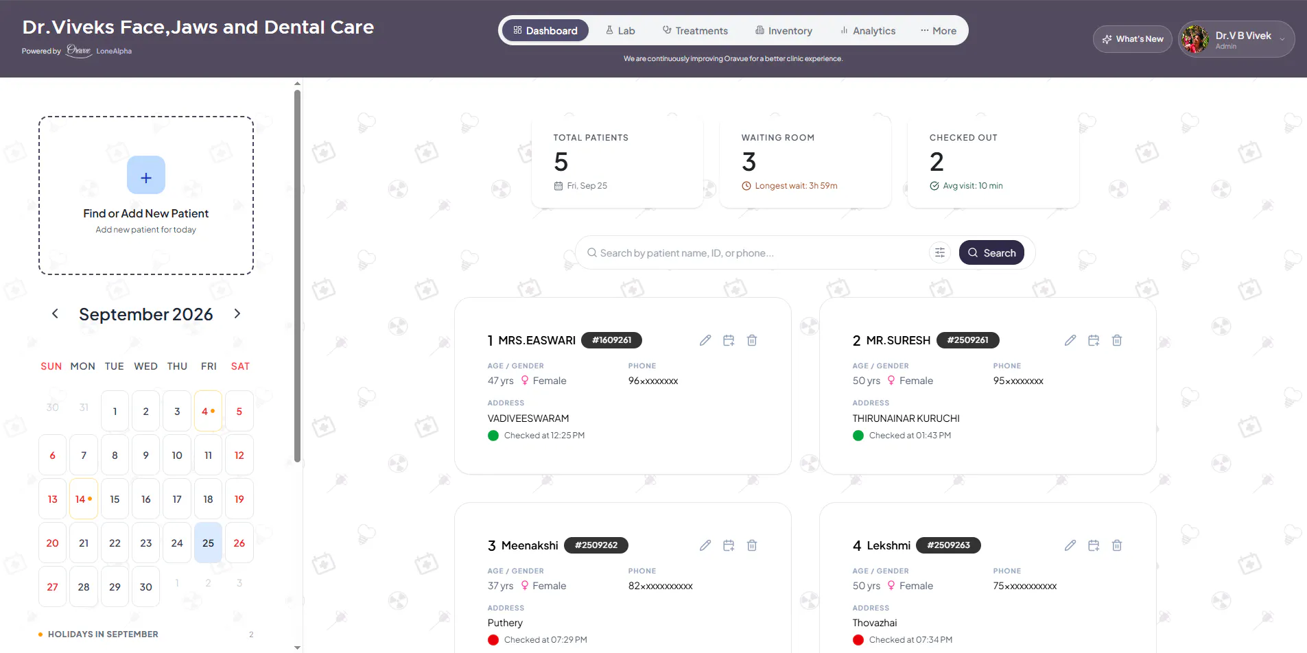Open the Inventory tab
The width and height of the screenshot is (1307, 653).
[784, 31]
